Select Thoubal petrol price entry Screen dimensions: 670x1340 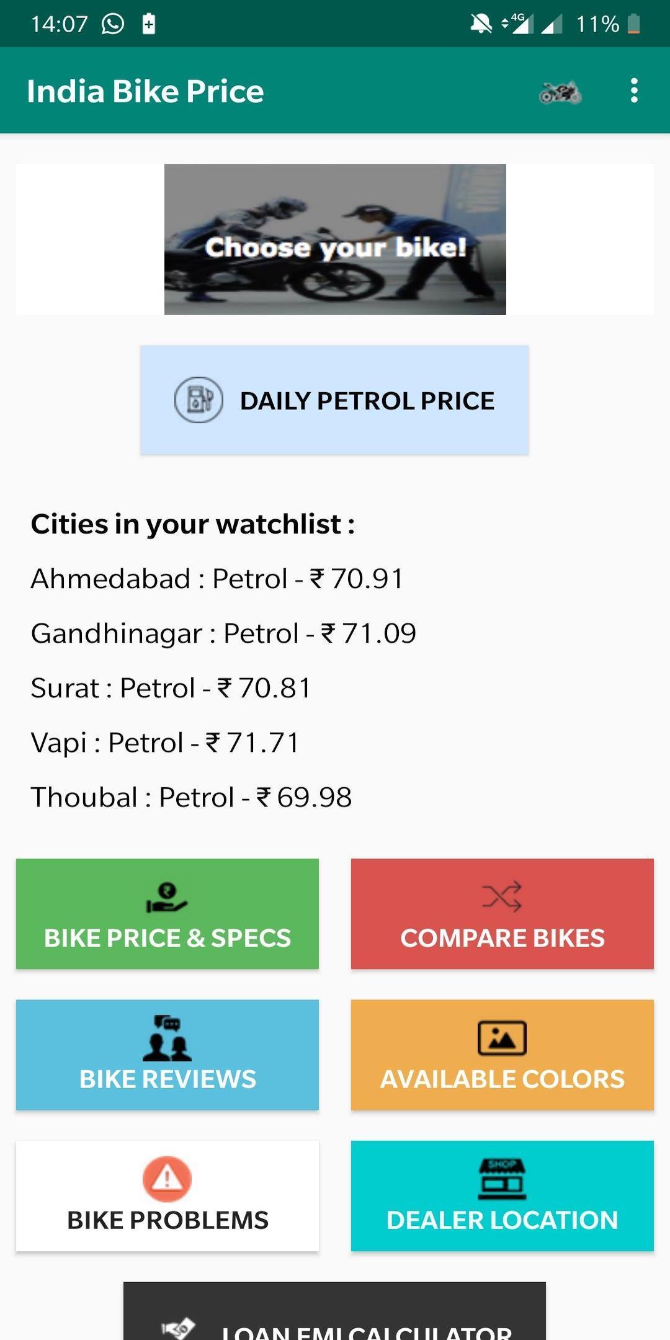click(x=191, y=797)
